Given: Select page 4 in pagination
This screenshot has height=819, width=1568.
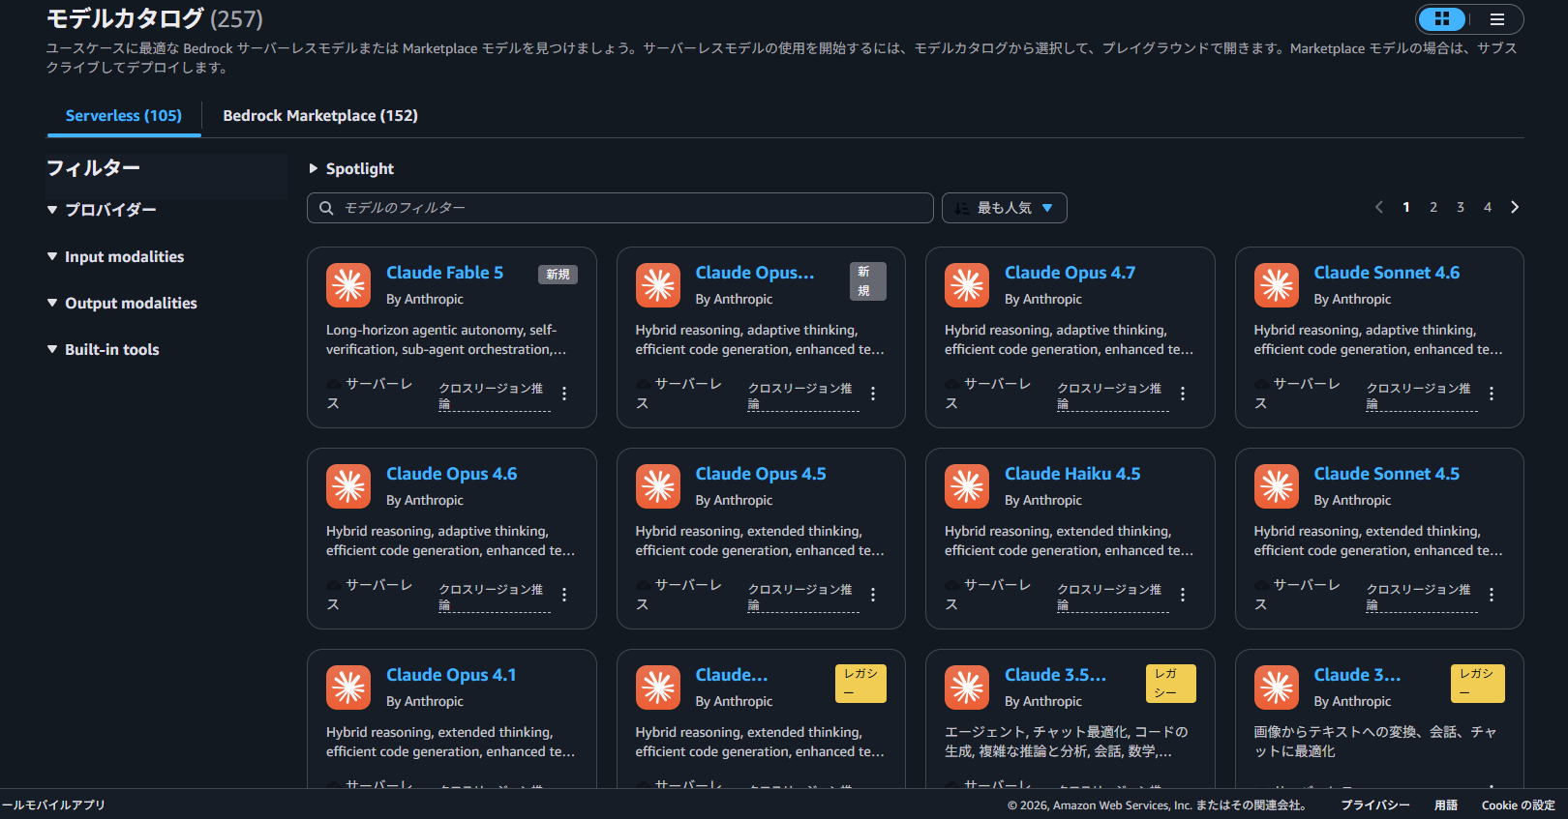Looking at the screenshot, I should pos(1488,207).
